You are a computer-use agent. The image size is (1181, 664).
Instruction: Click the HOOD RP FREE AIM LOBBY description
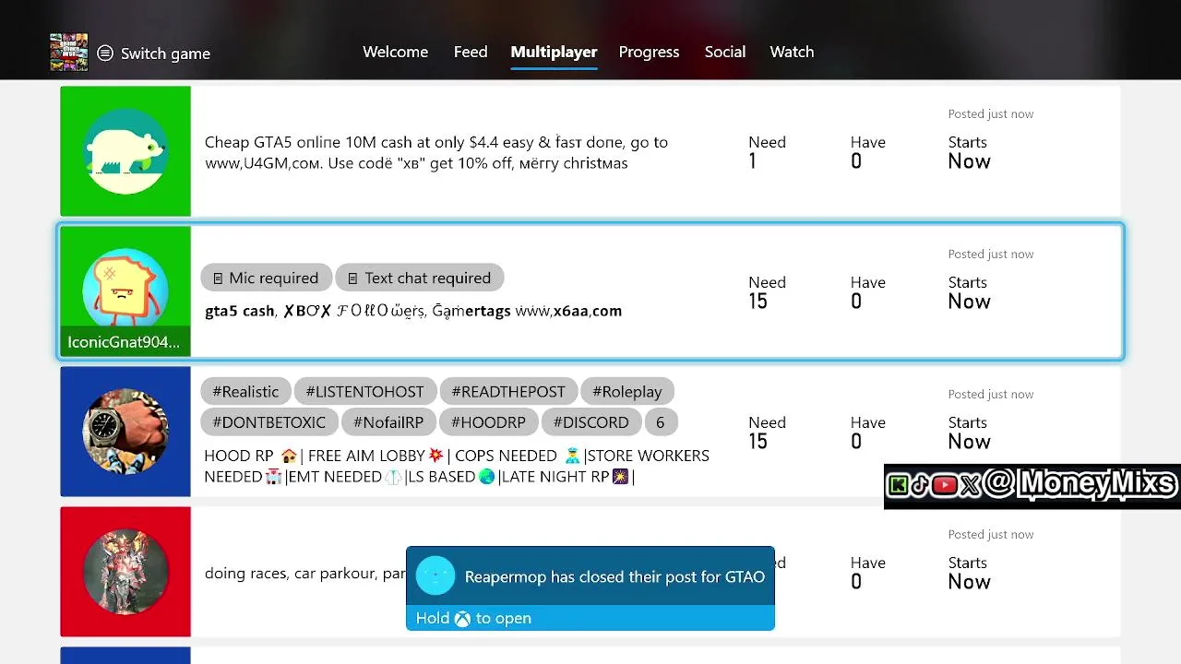click(457, 466)
